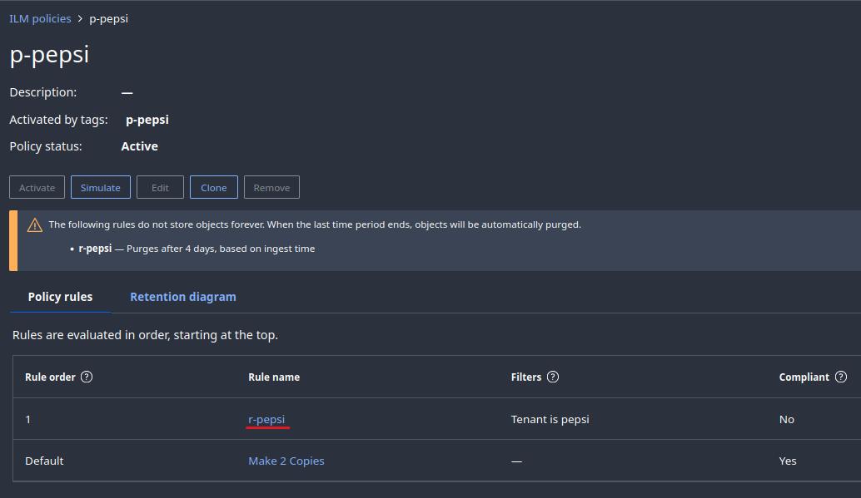The width and height of the screenshot is (861, 498).
Task: Click the Remove button
Action: click(x=271, y=188)
